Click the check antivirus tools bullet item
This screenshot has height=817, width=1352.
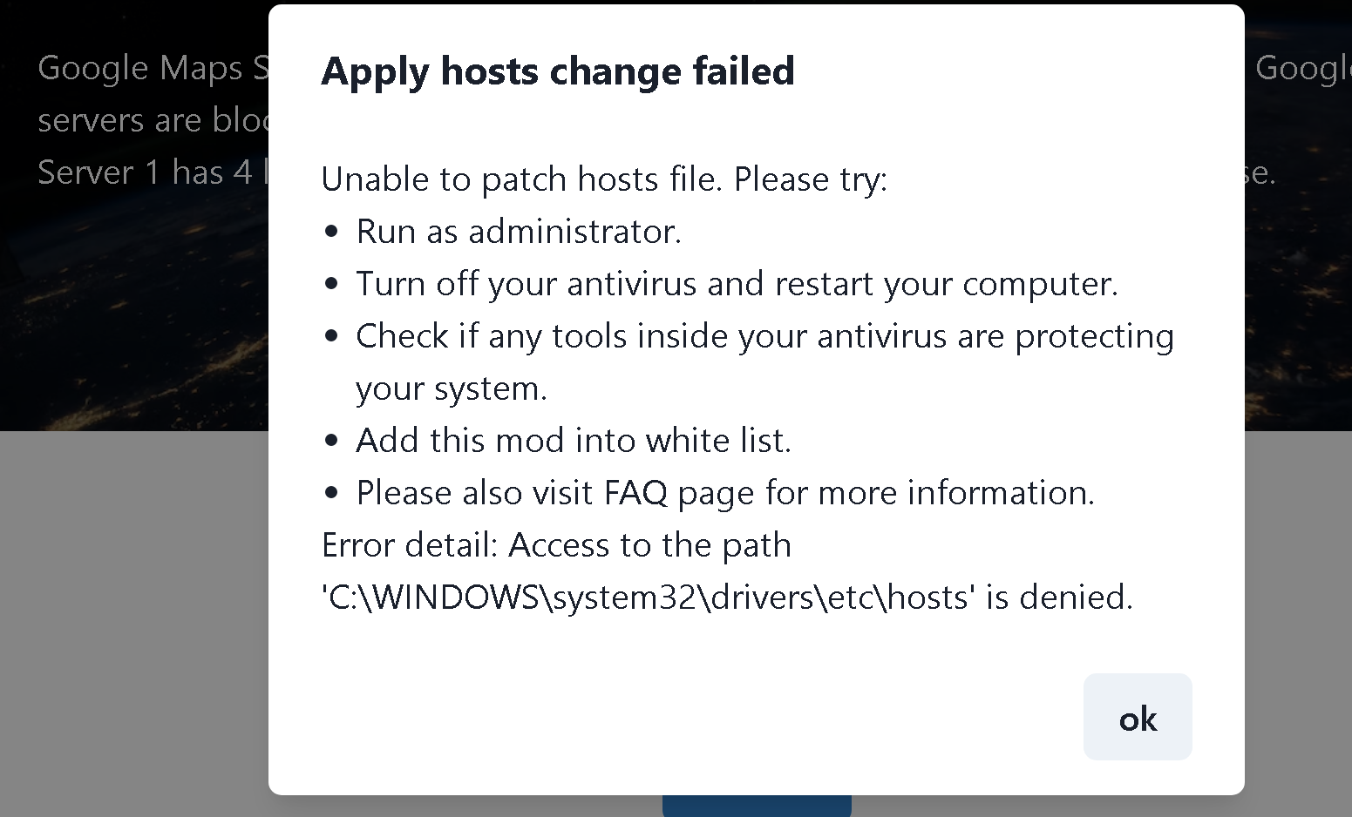pyautogui.click(x=764, y=335)
